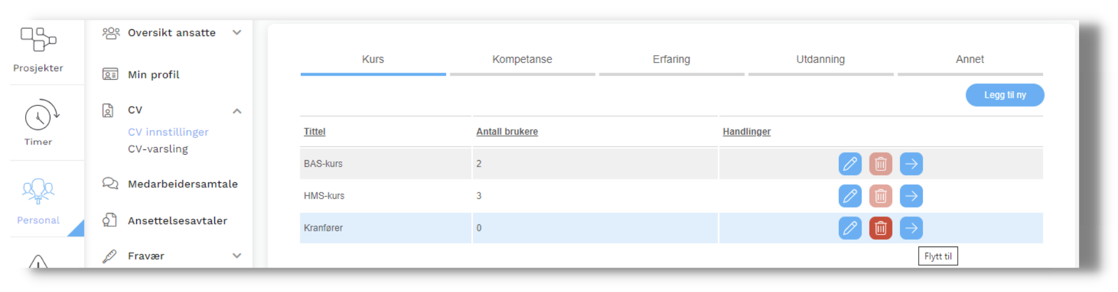
Task: Expand the Fravær menu chevron
Action: [x=237, y=256]
